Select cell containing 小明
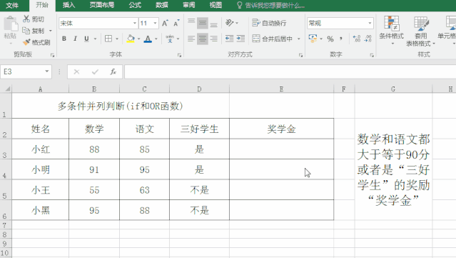The height and width of the screenshot is (258, 456). (x=41, y=169)
